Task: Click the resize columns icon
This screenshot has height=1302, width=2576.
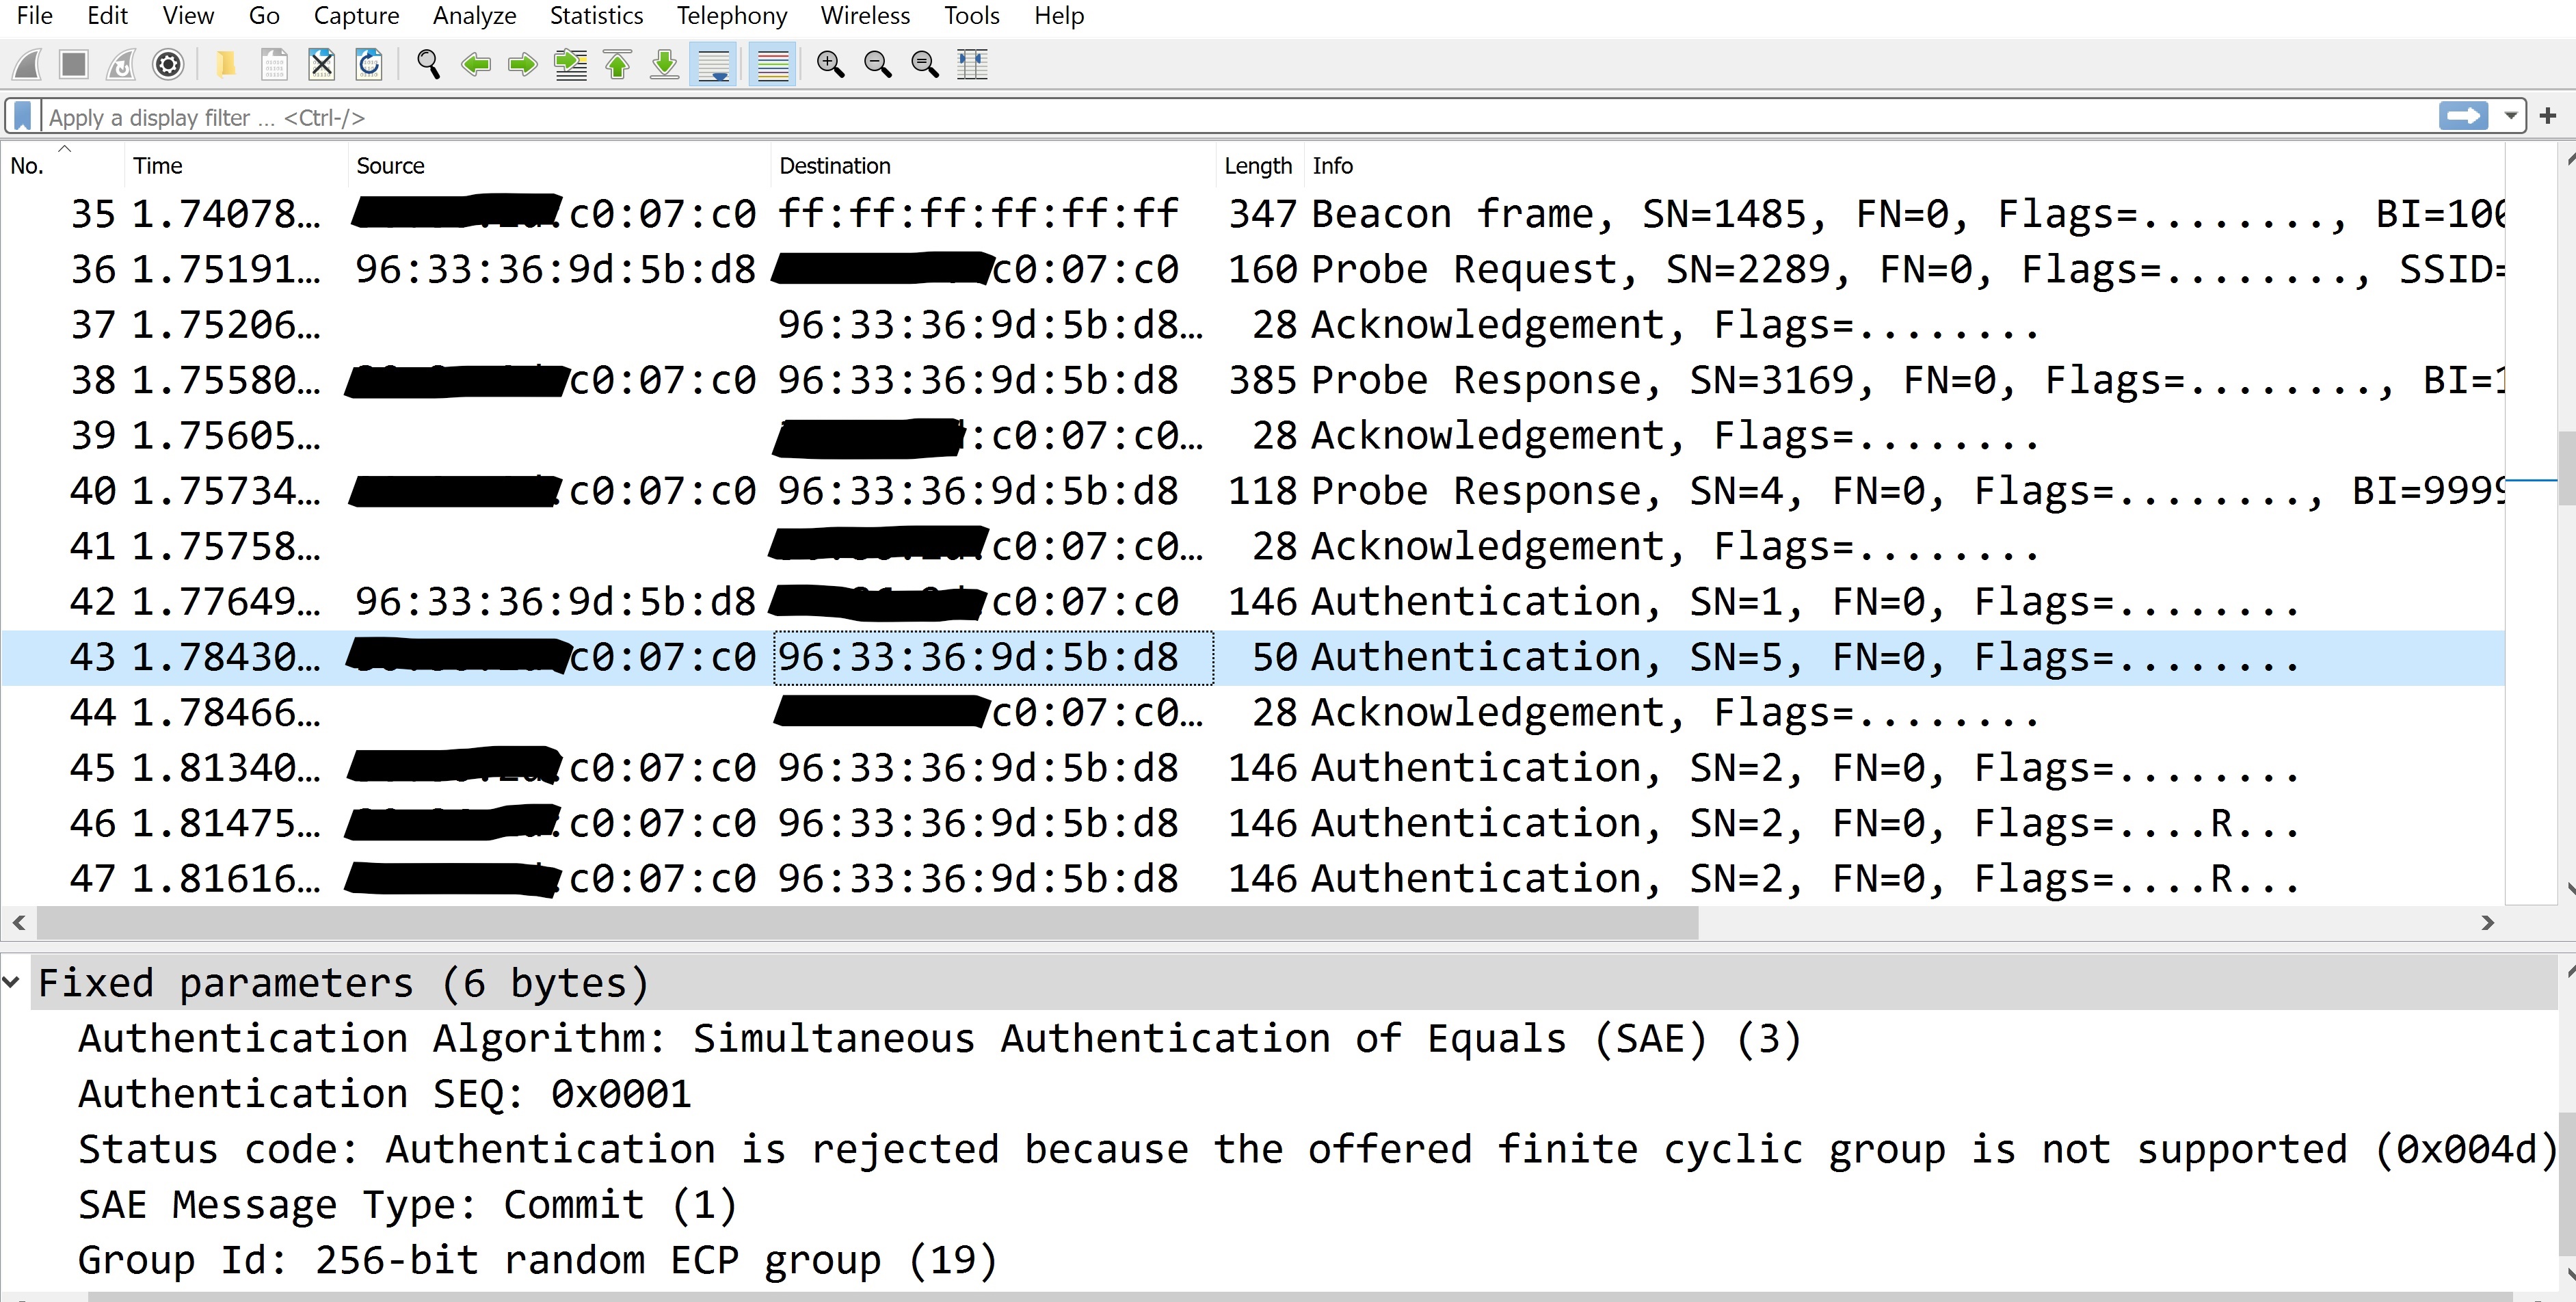Action: (972, 65)
